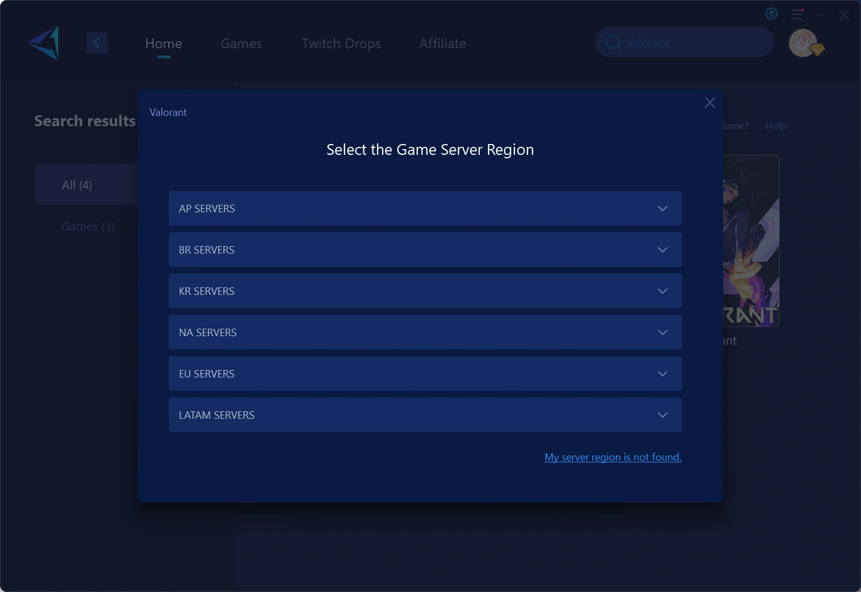Click 'My server region is not found' link
The image size is (861, 592).
click(613, 457)
